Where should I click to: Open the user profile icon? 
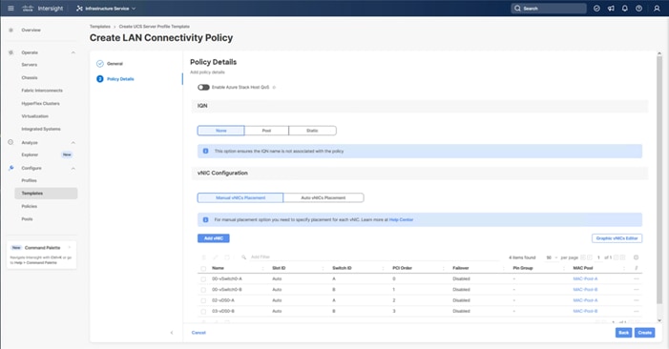[657, 8]
